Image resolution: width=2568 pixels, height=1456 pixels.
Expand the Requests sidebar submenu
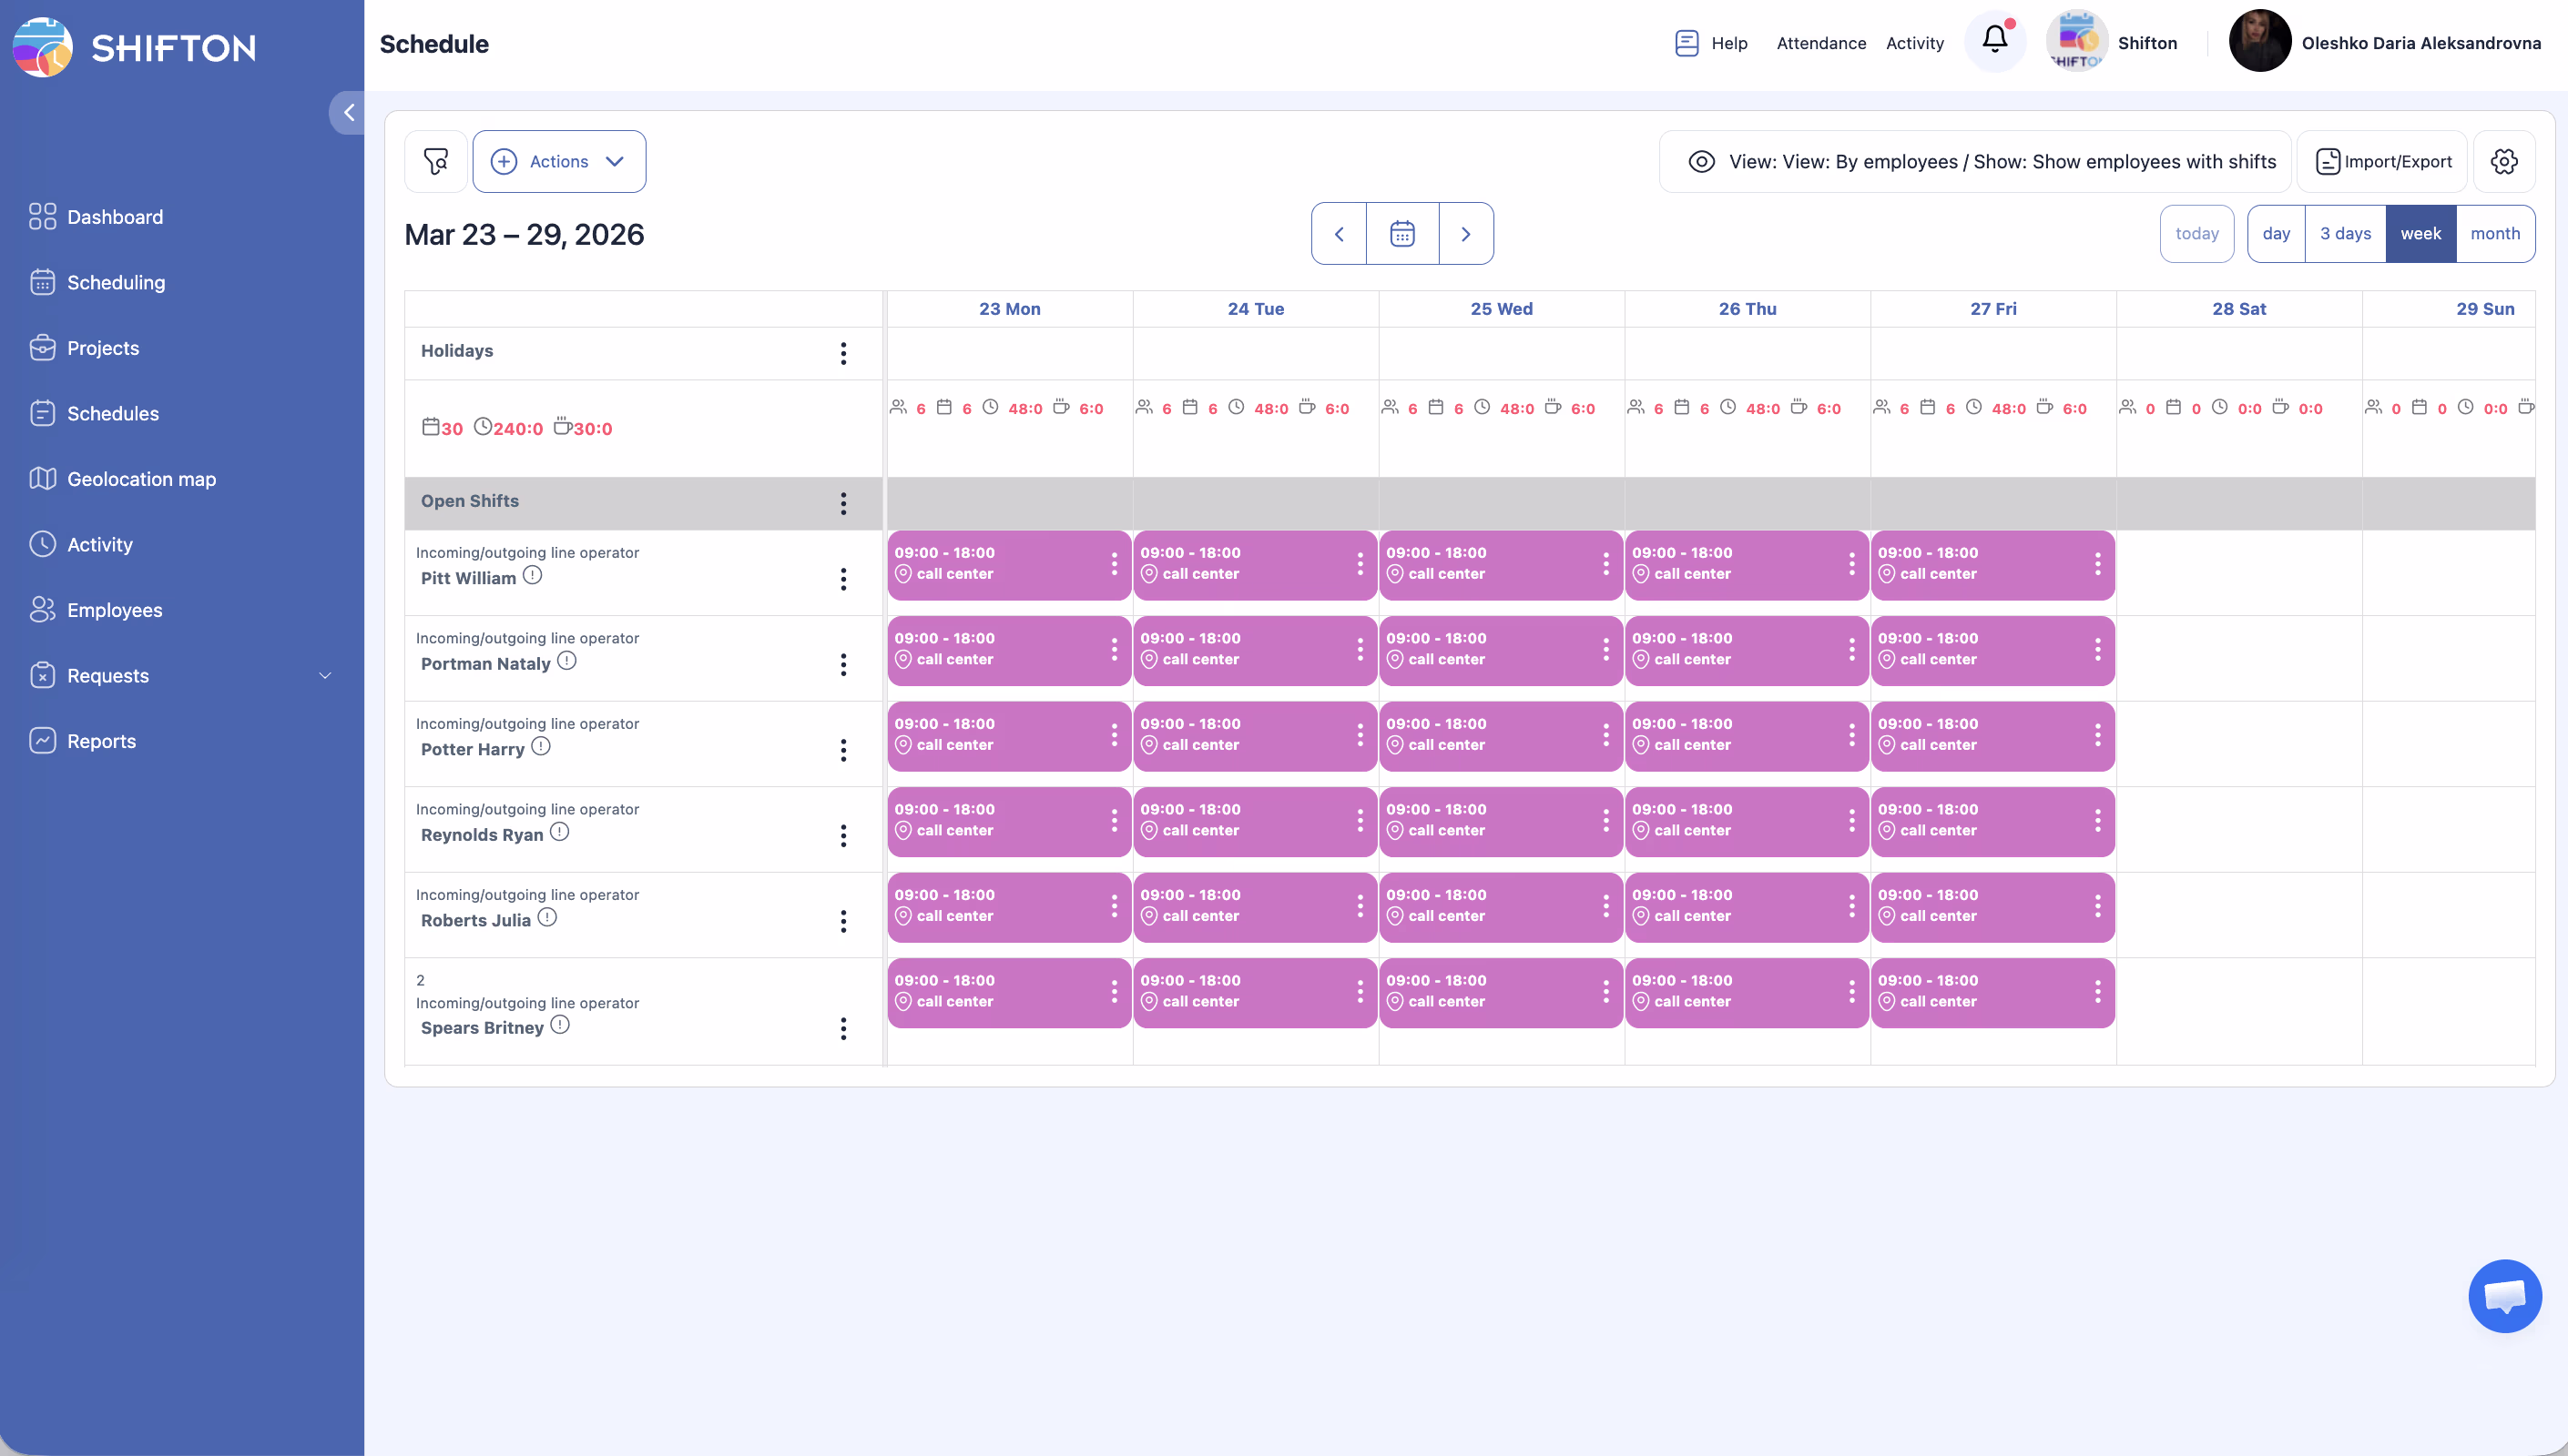(x=325, y=676)
